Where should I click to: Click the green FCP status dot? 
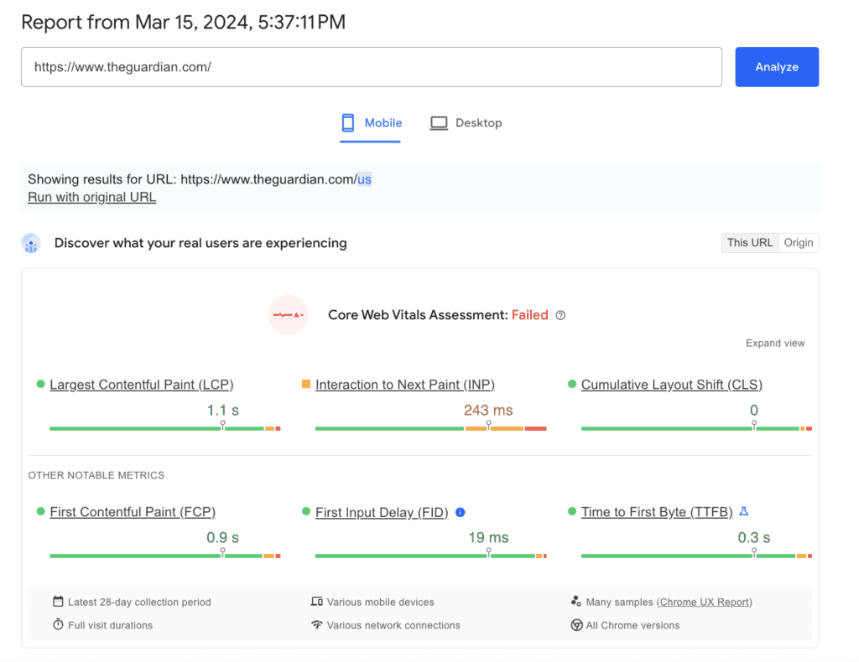click(x=40, y=511)
